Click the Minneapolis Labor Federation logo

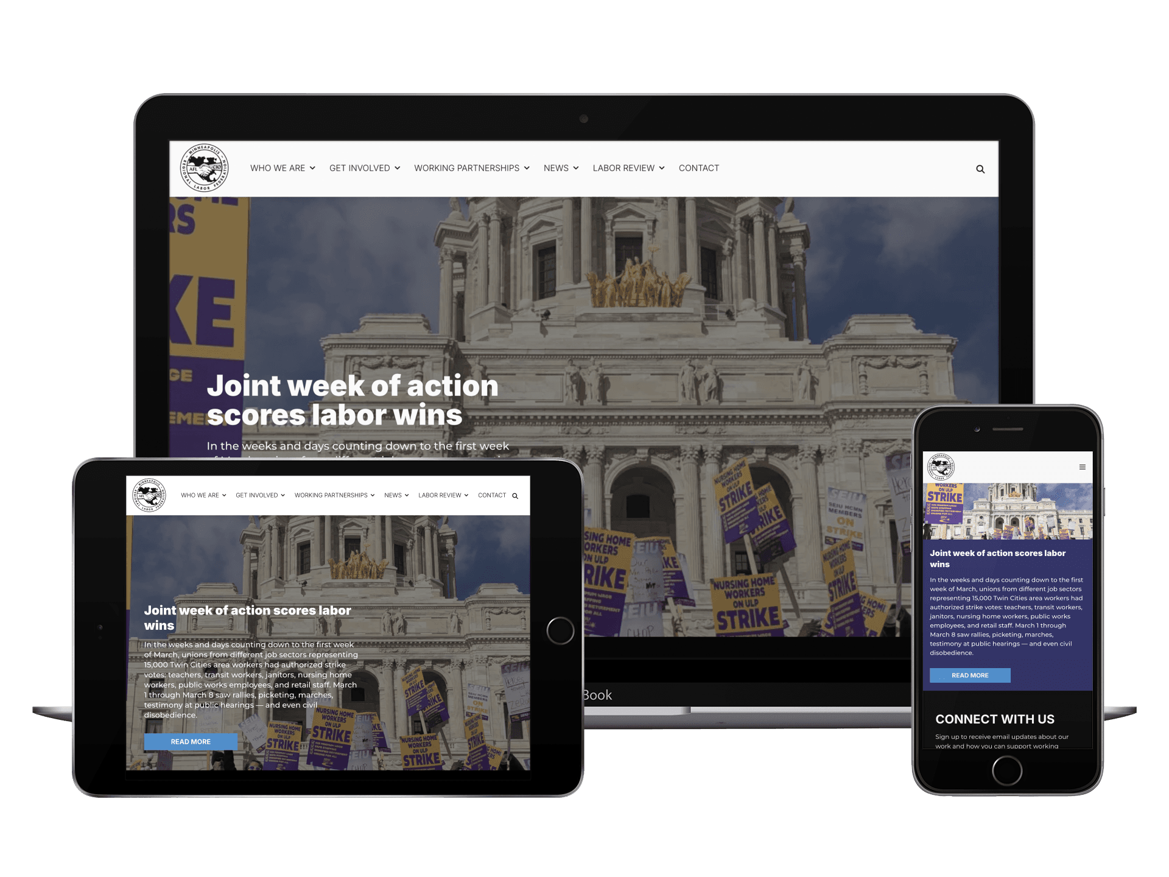click(207, 167)
